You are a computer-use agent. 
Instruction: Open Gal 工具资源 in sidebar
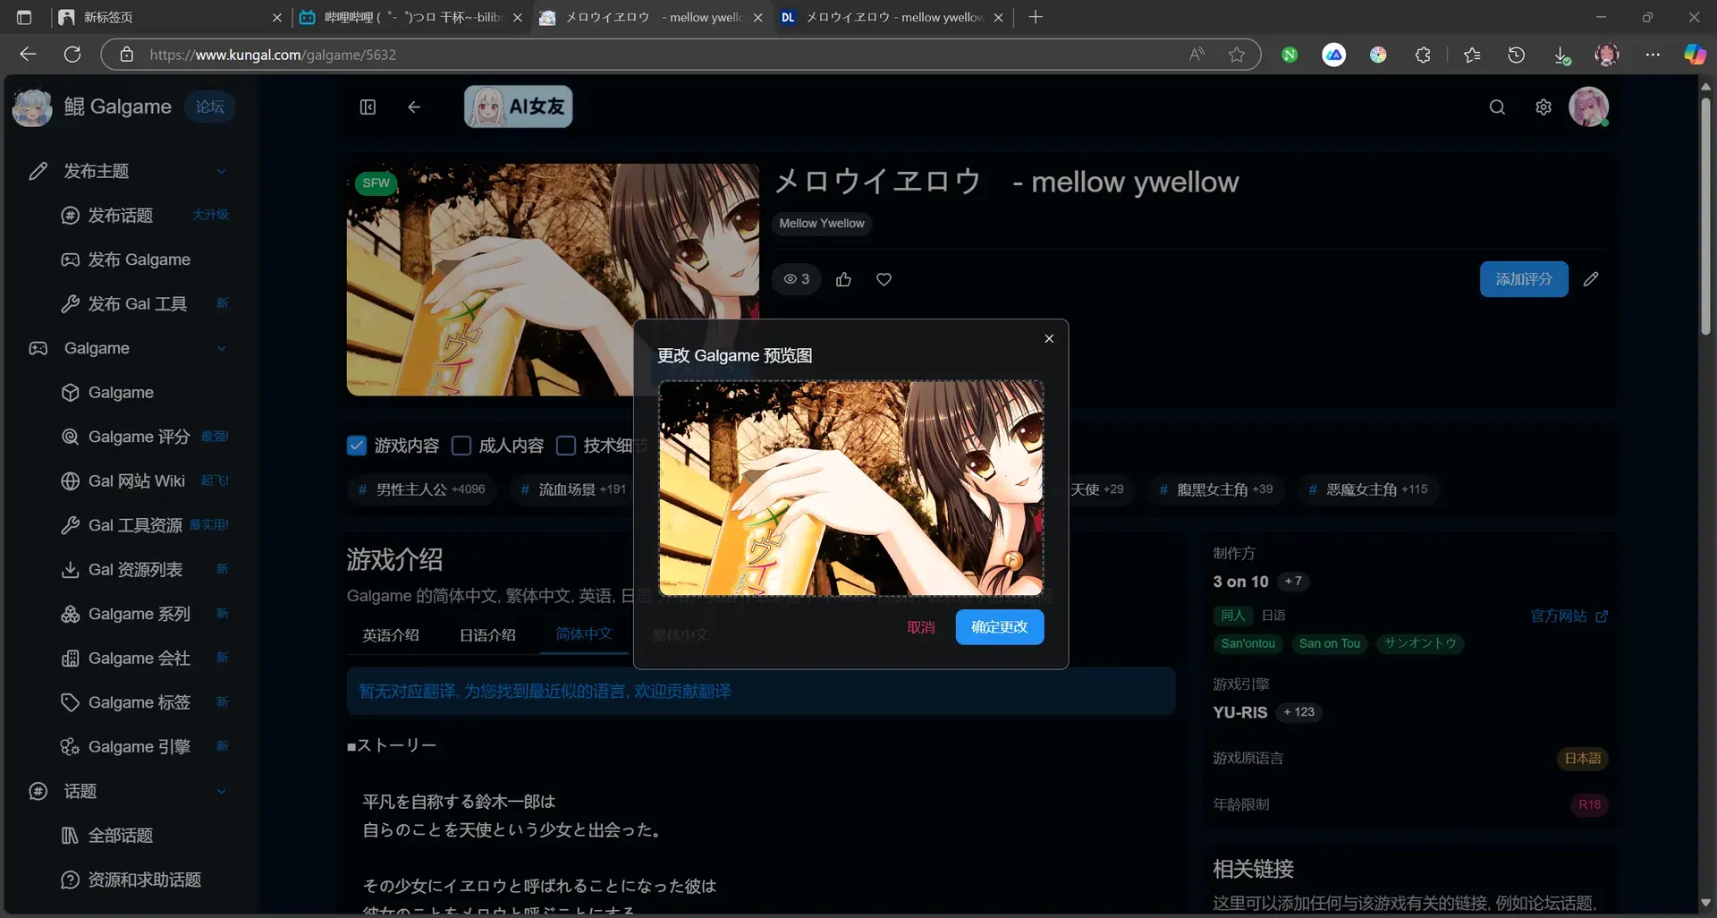click(143, 525)
